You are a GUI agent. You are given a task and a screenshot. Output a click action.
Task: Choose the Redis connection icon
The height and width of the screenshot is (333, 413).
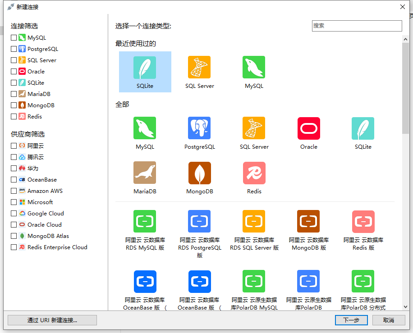click(x=254, y=173)
